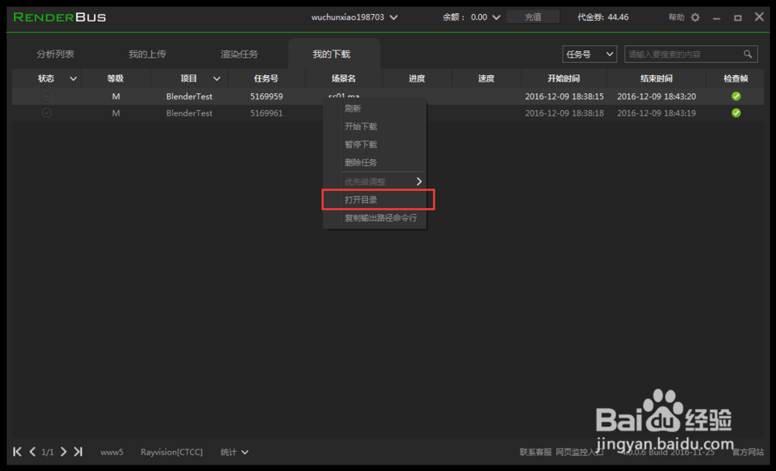Click BlenderTest in the 5169959 row
Screen dimensions: 776x471
[189, 96]
